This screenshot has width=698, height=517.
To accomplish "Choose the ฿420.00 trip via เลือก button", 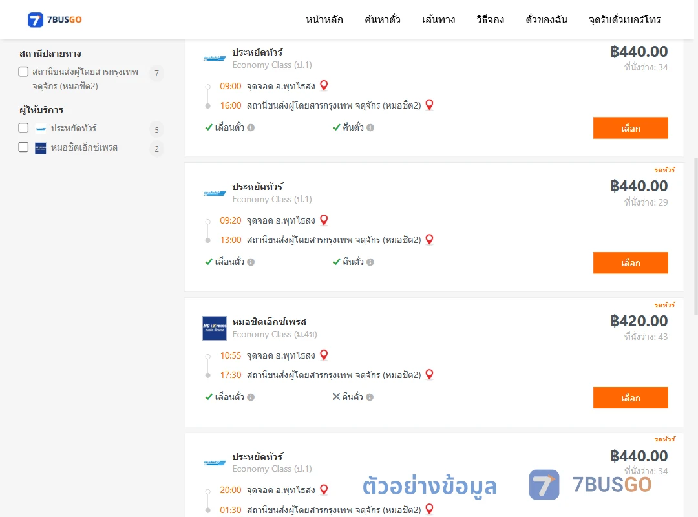I will [x=630, y=397].
